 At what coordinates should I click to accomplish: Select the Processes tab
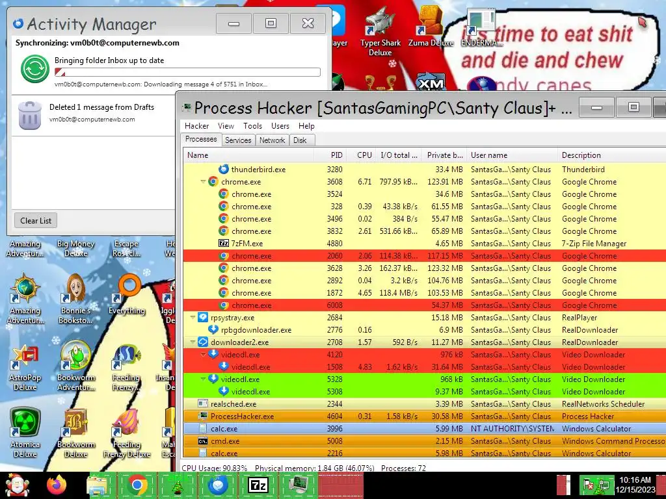202,139
